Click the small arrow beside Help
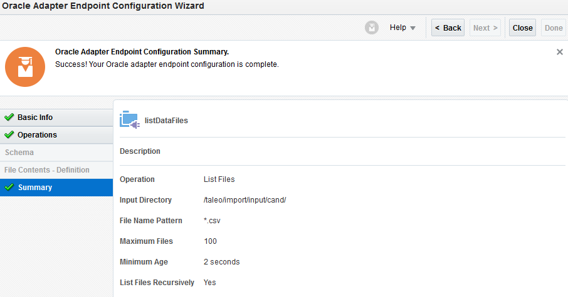The image size is (568, 297). click(413, 28)
